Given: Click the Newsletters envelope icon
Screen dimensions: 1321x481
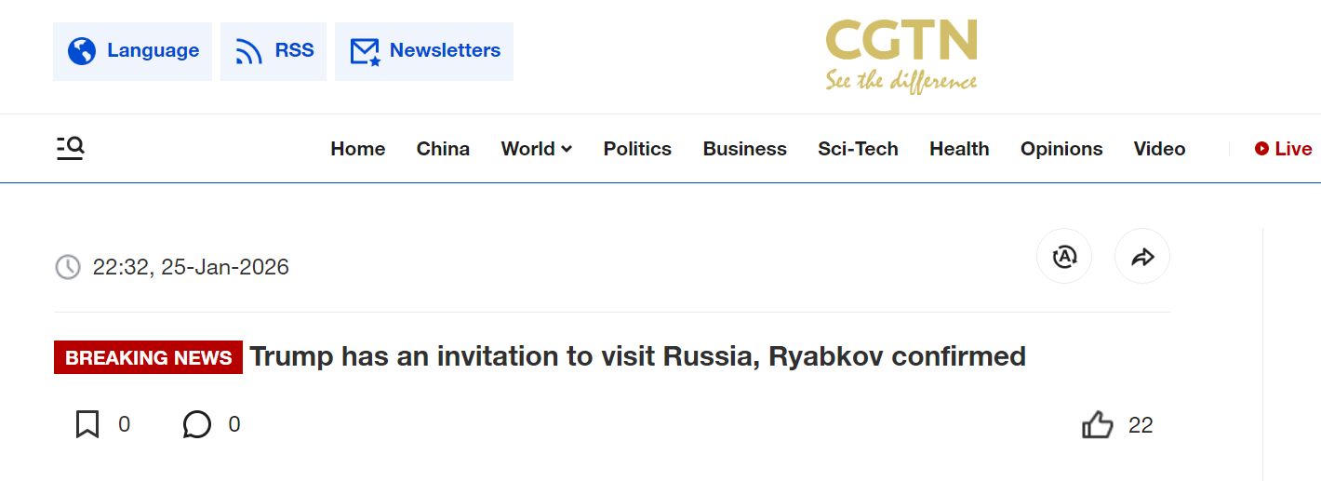Looking at the screenshot, I should click(365, 51).
